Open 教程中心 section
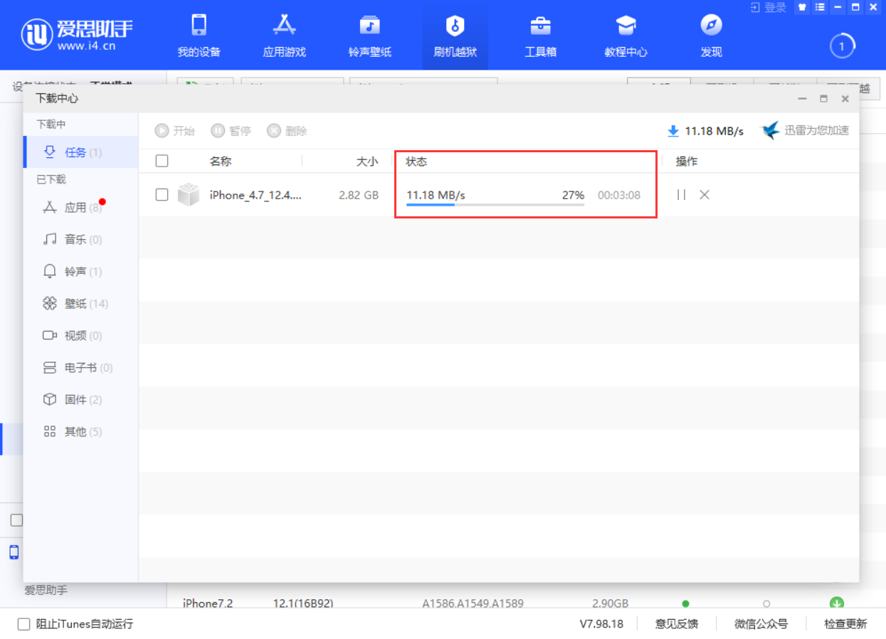886x639 pixels. click(626, 36)
